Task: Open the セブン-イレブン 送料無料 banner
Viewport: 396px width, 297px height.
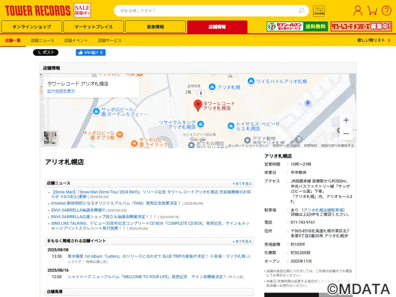Action: [x=297, y=26]
